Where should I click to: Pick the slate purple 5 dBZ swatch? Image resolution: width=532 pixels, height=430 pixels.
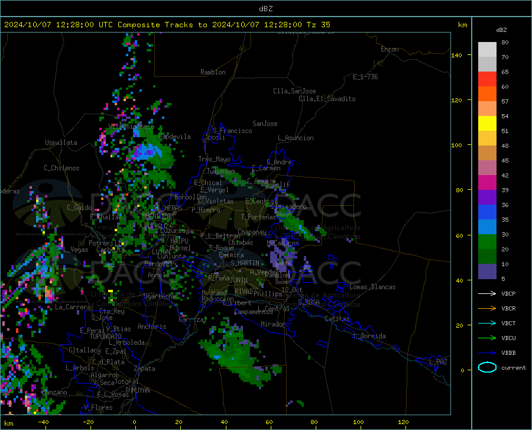click(x=487, y=271)
